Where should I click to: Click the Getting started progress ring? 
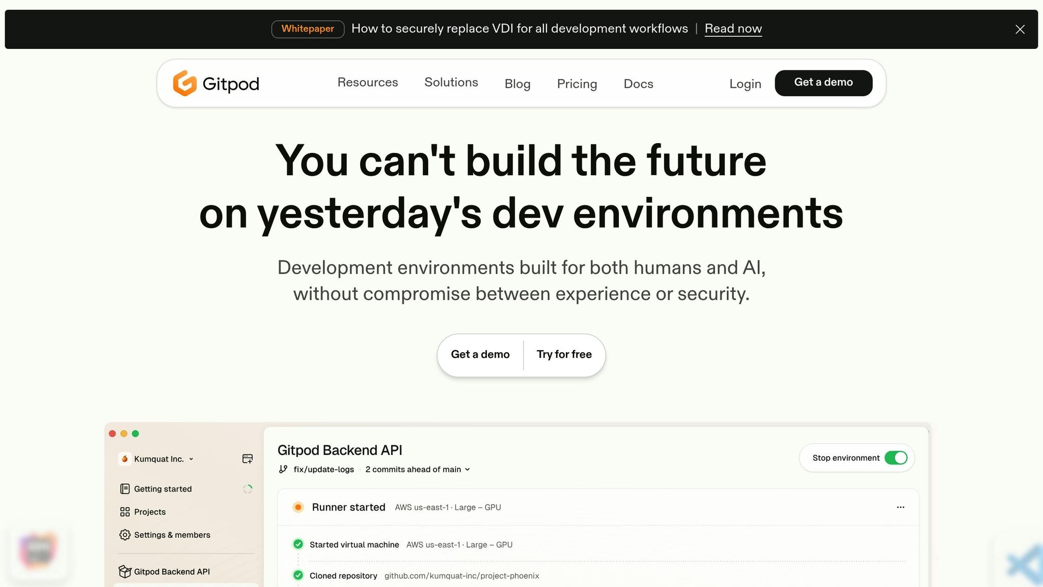click(248, 489)
